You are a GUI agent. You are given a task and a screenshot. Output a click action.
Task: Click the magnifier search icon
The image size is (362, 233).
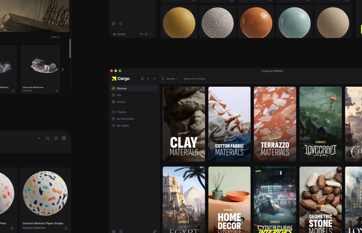point(163,79)
